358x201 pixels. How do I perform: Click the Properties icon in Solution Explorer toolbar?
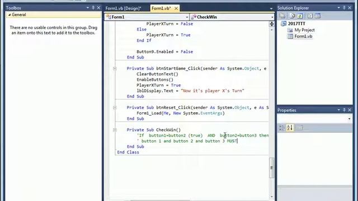[282, 16]
